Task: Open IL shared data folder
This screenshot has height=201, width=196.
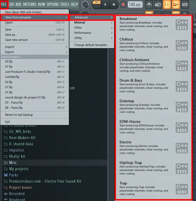Action: (x=54, y=144)
